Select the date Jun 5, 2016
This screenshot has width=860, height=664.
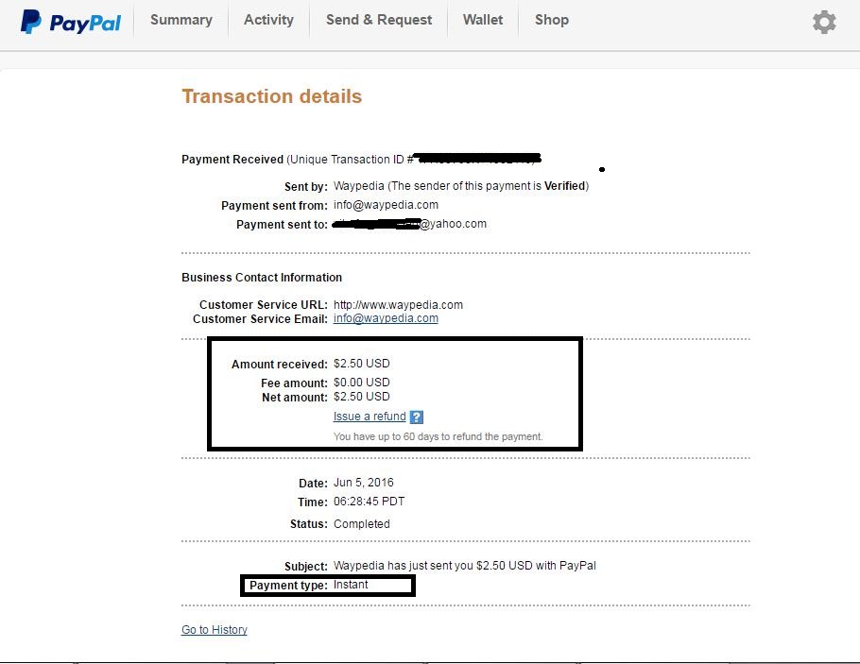(364, 483)
